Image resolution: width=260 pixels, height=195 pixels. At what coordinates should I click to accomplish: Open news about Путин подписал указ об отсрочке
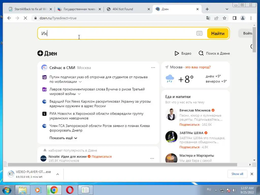99,79
